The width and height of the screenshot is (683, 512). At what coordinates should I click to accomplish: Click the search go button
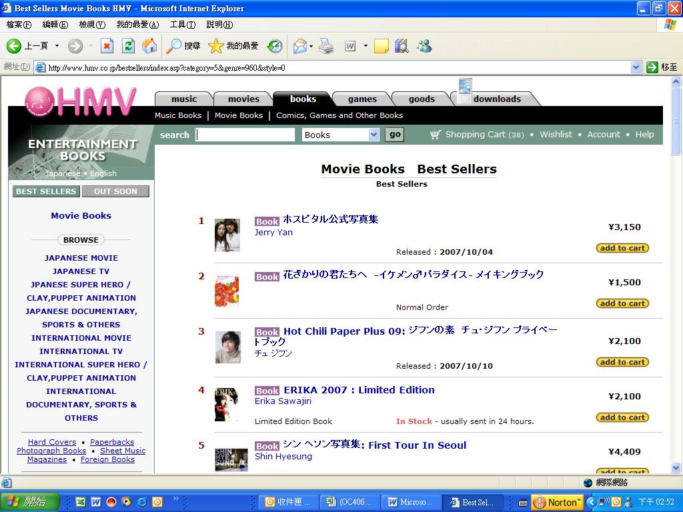point(395,135)
